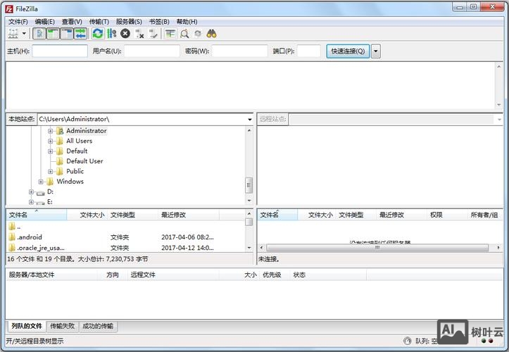Click the local tree vertical scrollbar thumb
509x352 pixels.
tap(249, 185)
